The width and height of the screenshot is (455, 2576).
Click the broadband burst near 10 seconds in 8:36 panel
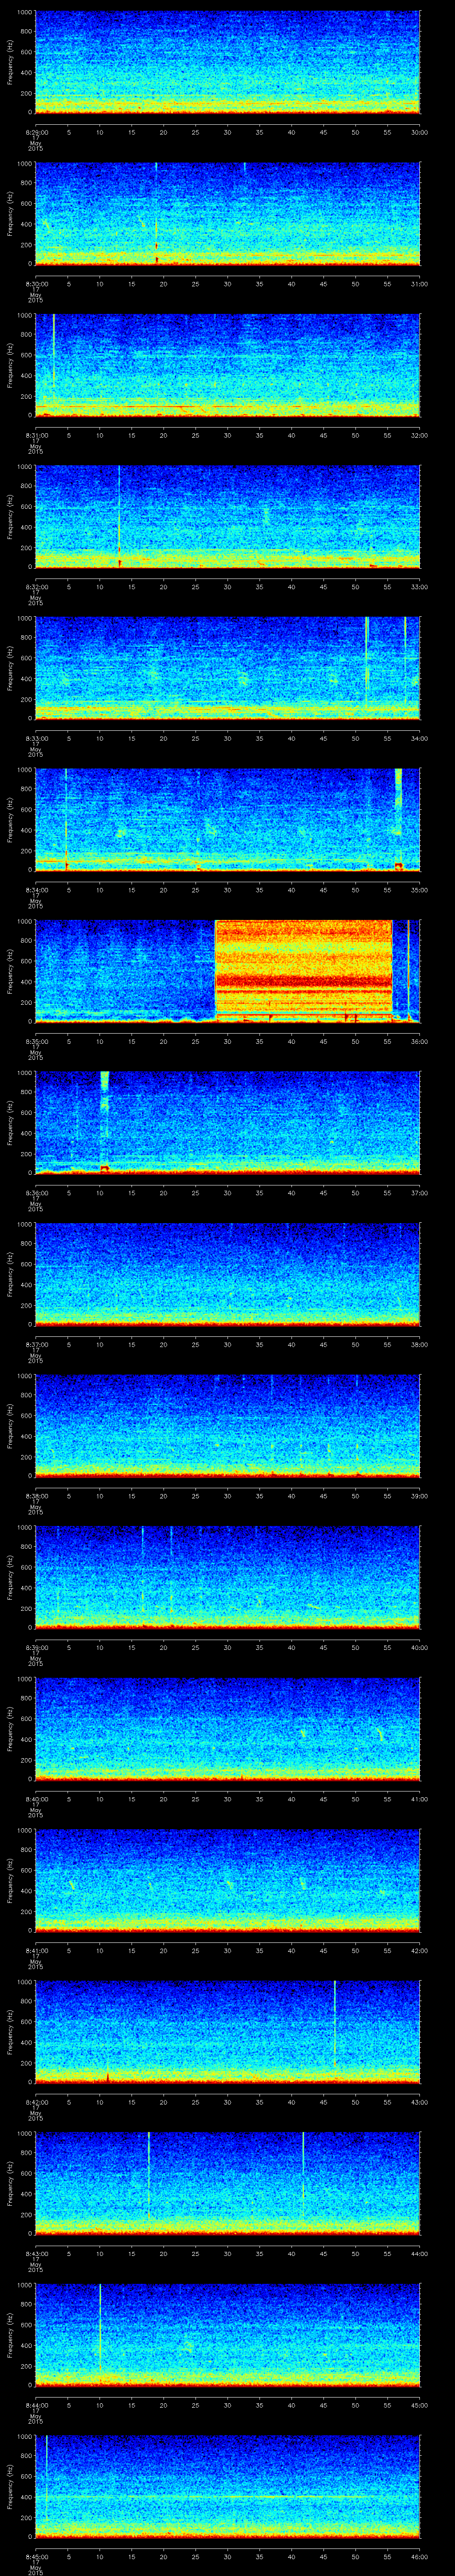[104, 1120]
